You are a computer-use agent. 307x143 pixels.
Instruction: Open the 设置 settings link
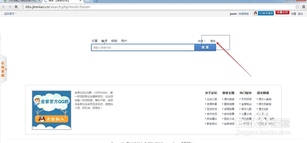[x=293, y=14]
